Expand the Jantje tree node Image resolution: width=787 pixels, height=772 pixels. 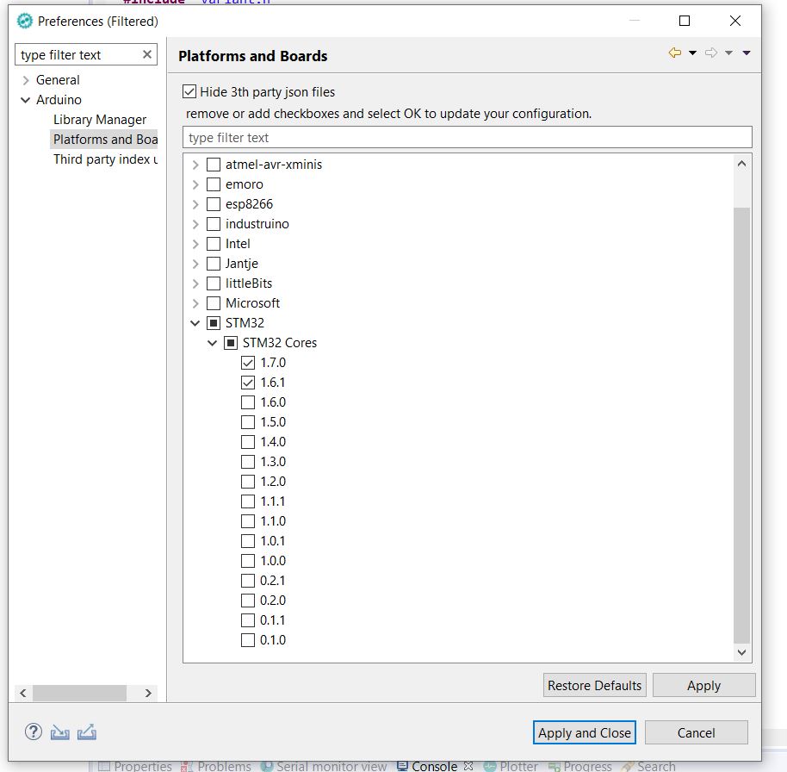point(195,265)
